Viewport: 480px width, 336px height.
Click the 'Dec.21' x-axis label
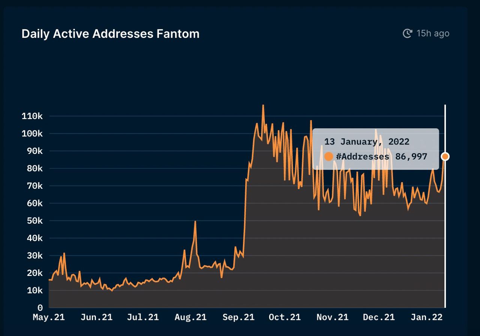click(x=379, y=317)
